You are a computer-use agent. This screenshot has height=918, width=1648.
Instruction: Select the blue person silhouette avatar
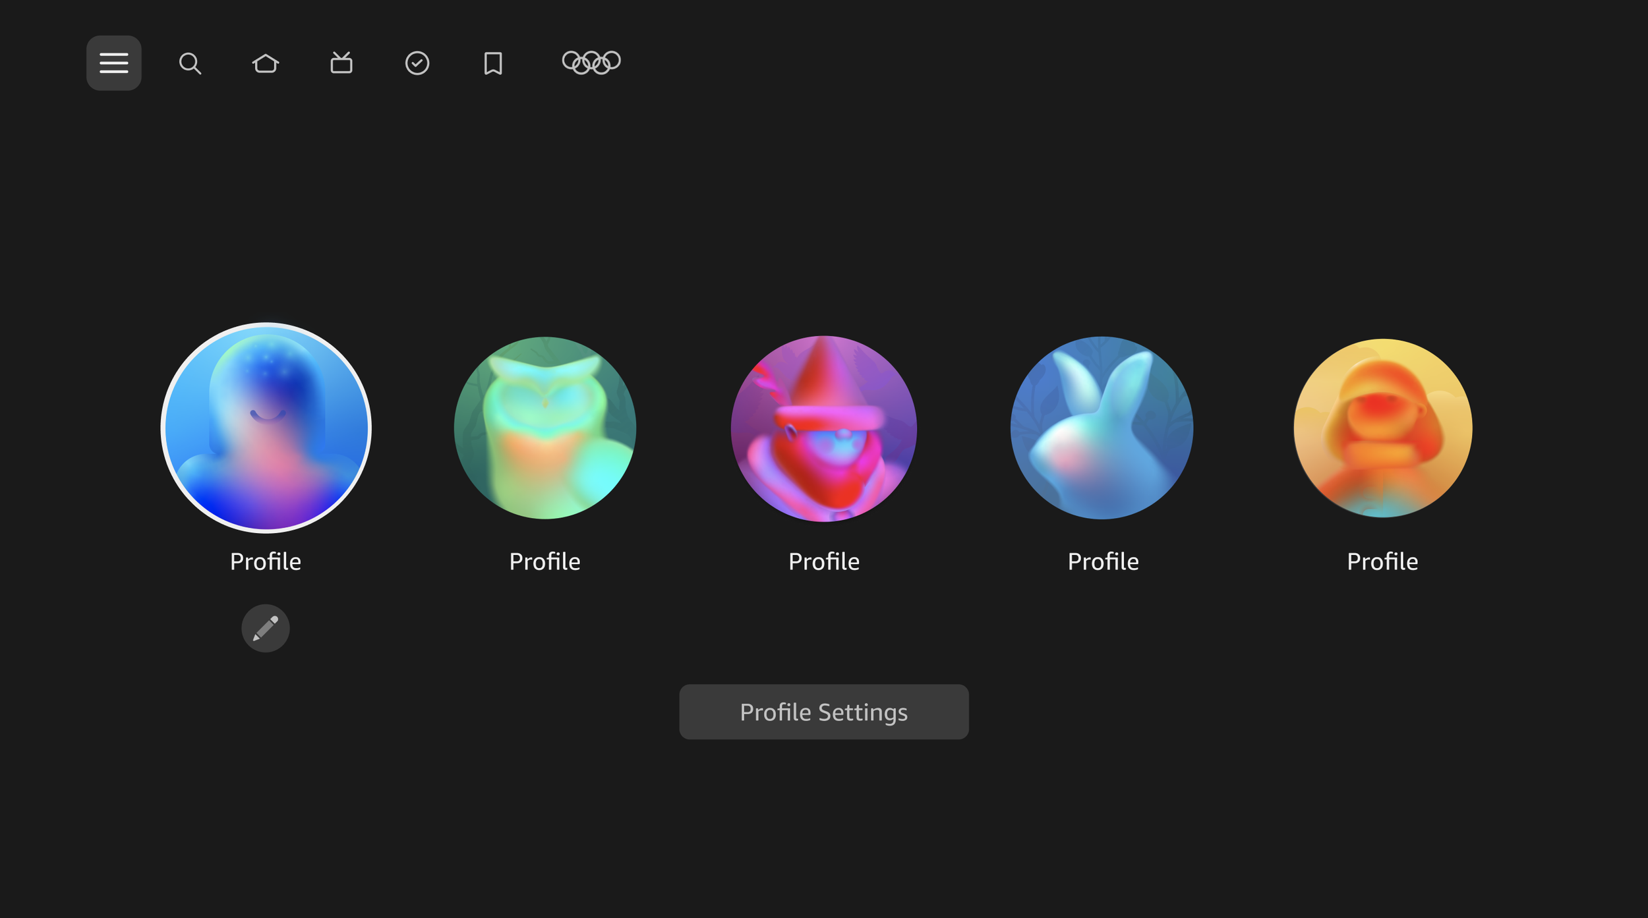coord(266,428)
